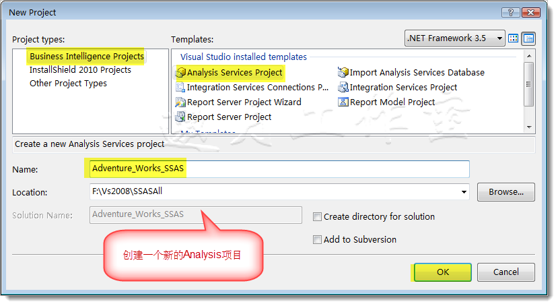Click the Report Server Project label
Image resolution: width=558 pixels, height=306 pixels.
pyautogui.click(x=229, y=117)
